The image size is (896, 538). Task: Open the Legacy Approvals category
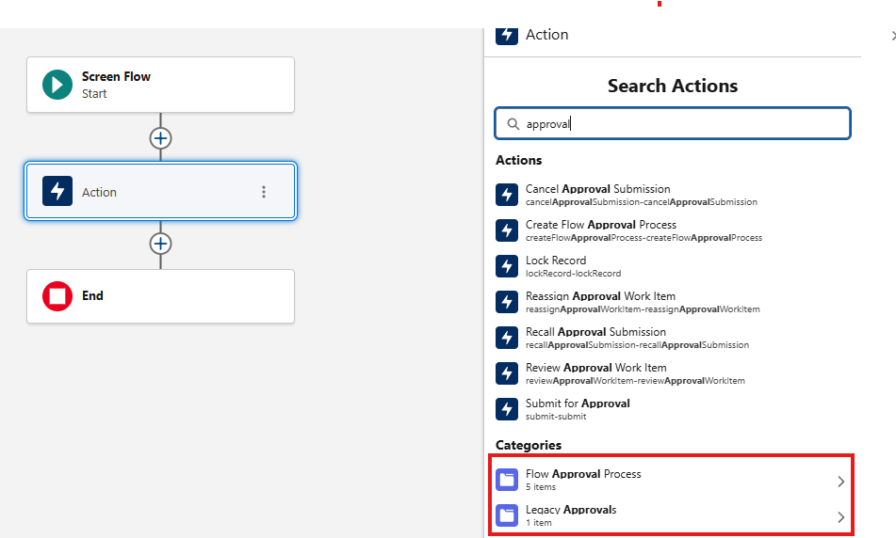coord(673,515)
